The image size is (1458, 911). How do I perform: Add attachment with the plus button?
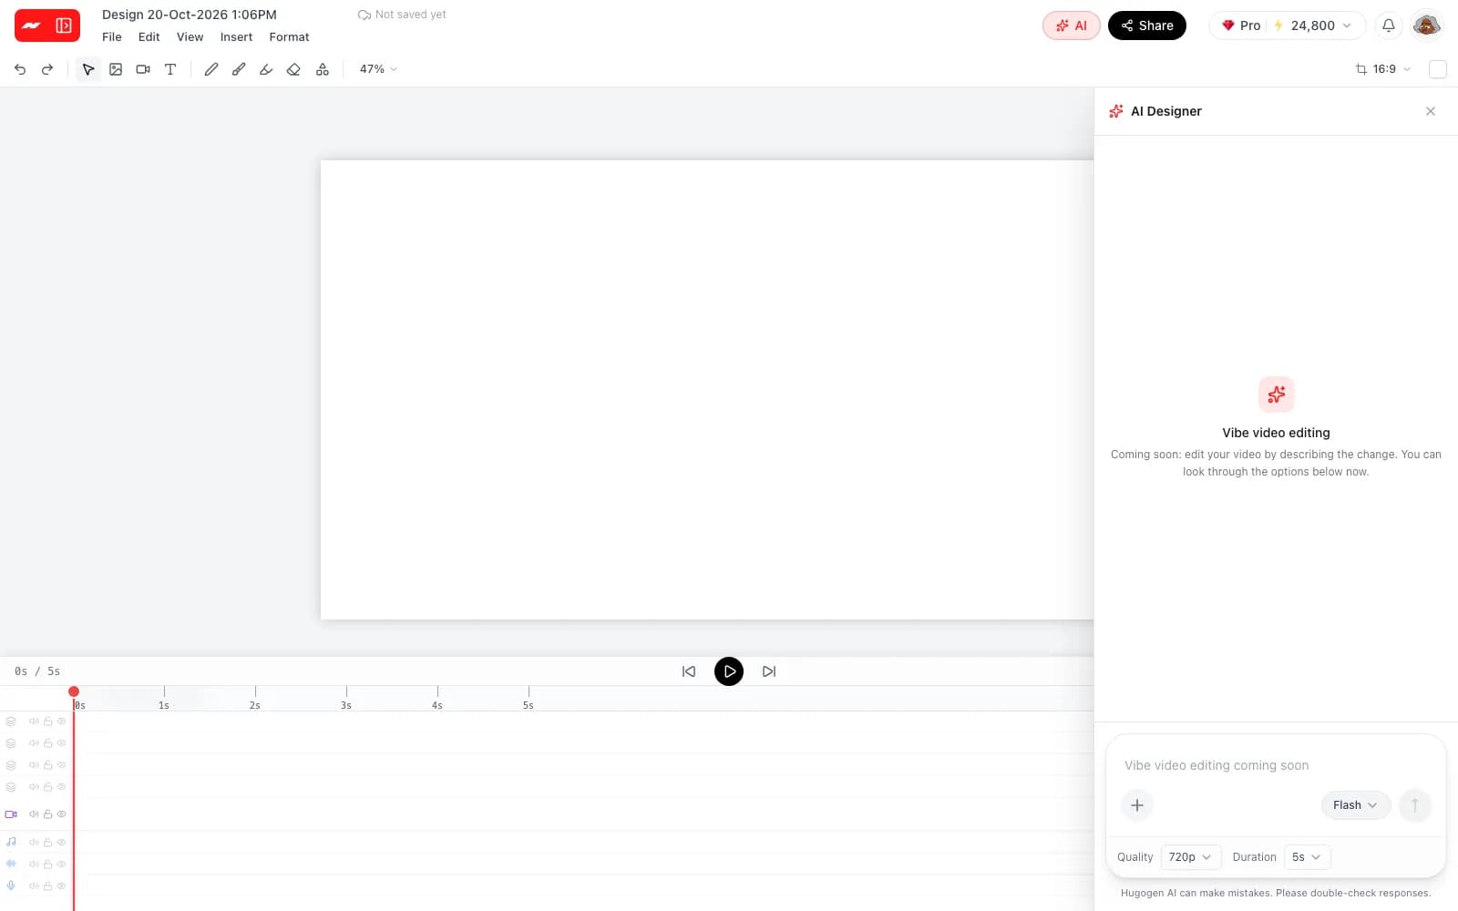pyautogui.click(x=1137, y=805)
